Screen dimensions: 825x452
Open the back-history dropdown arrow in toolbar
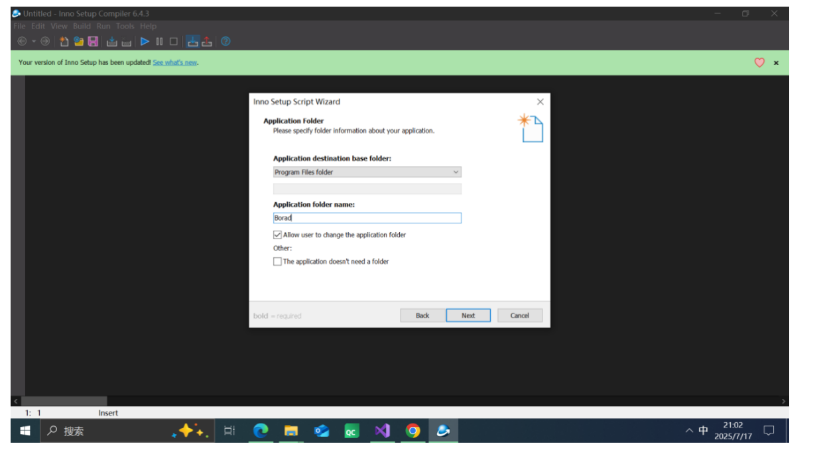pos(33,41)
